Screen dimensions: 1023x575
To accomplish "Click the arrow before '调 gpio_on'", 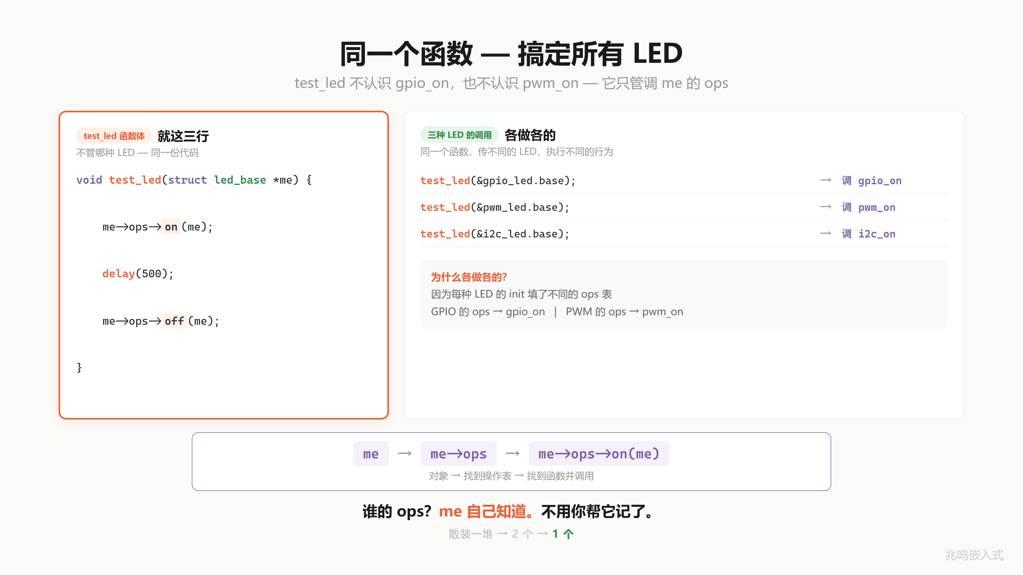I will click(826, 180).
